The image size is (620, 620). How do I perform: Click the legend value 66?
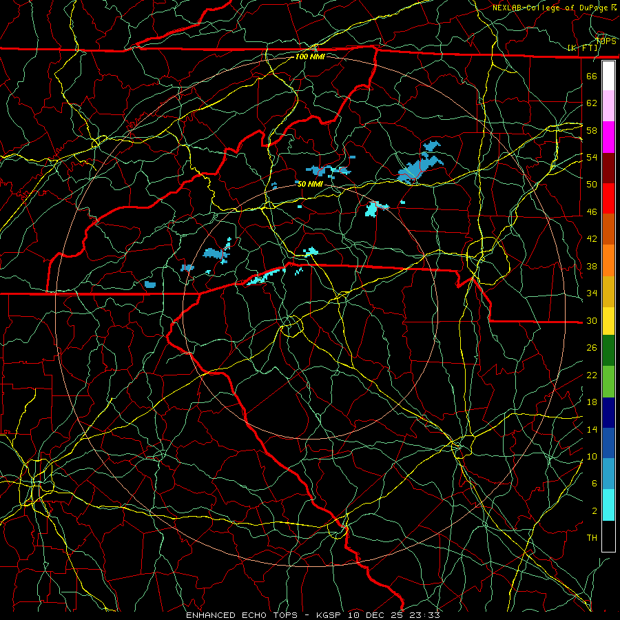click(x=592, y=76)
